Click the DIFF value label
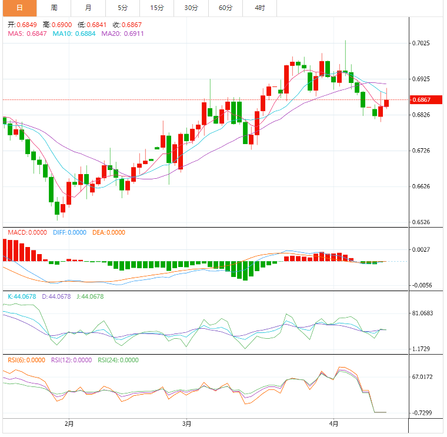This screenshot has height=437, width=447. point(69,232)
